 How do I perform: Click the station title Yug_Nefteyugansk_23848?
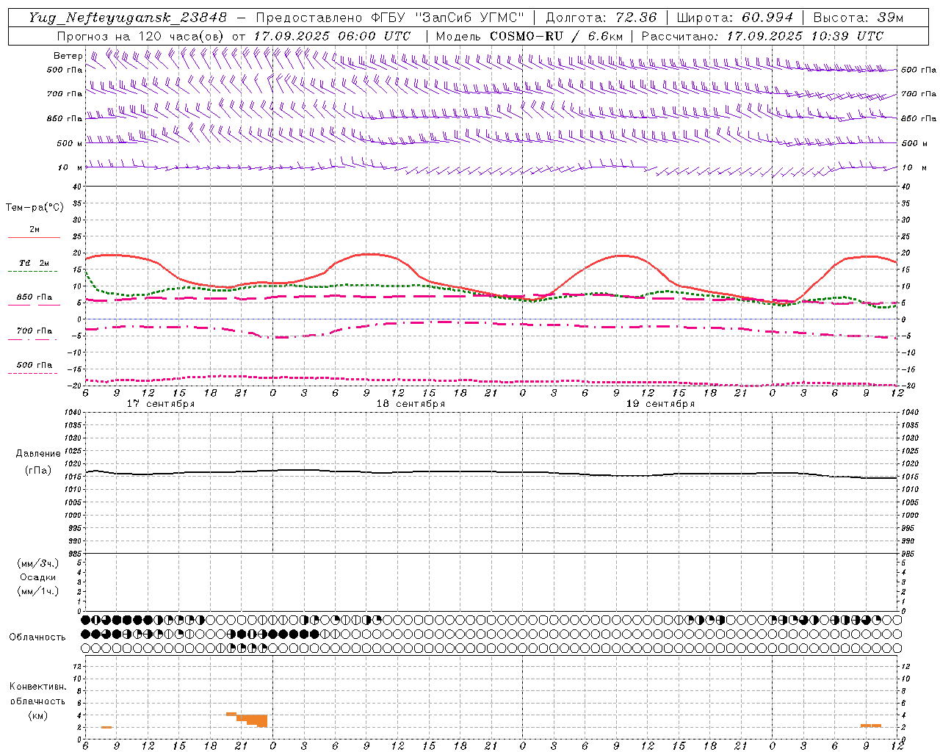pyautogui.click(x=128, y=18)
